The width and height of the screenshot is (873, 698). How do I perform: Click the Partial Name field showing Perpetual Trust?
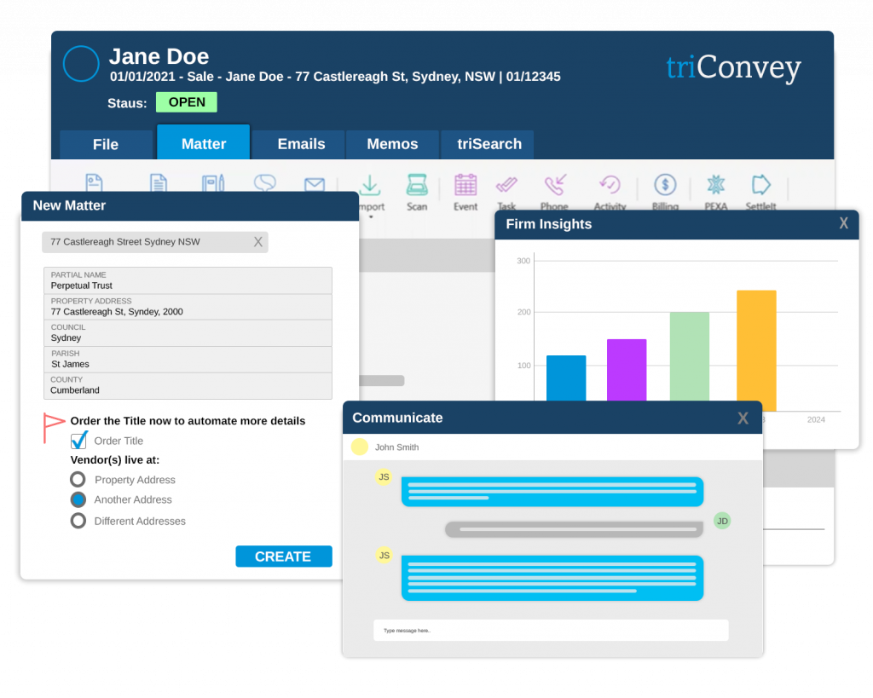pyautogui.click(x=188, y=280)
